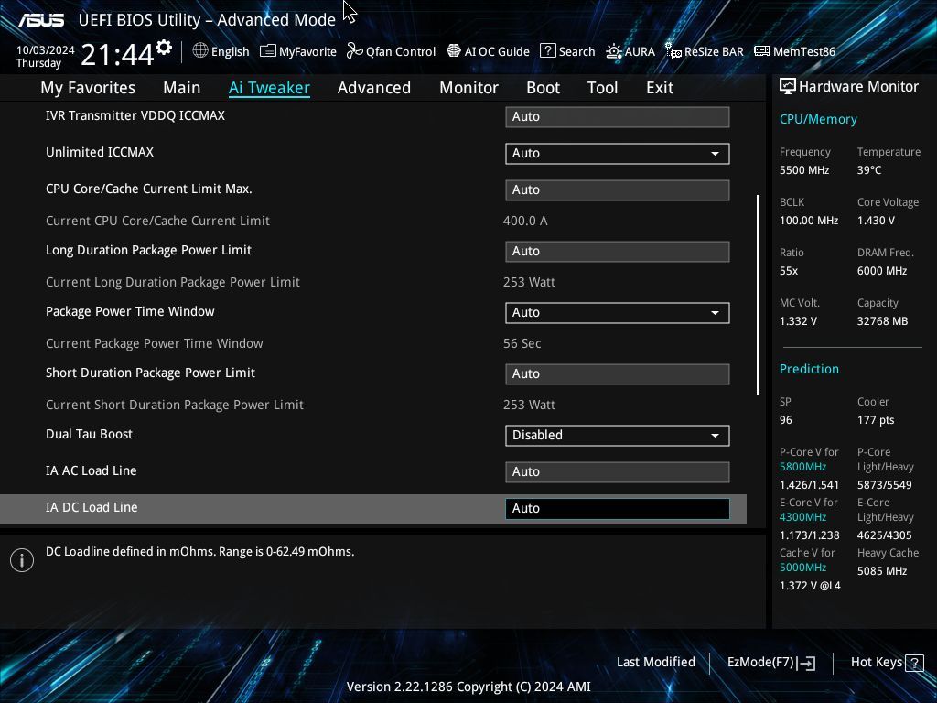The width and height of the screenshot is (937, 703).
Task: Select the Ai Tweaker tab
Action: tap(269, 88)
